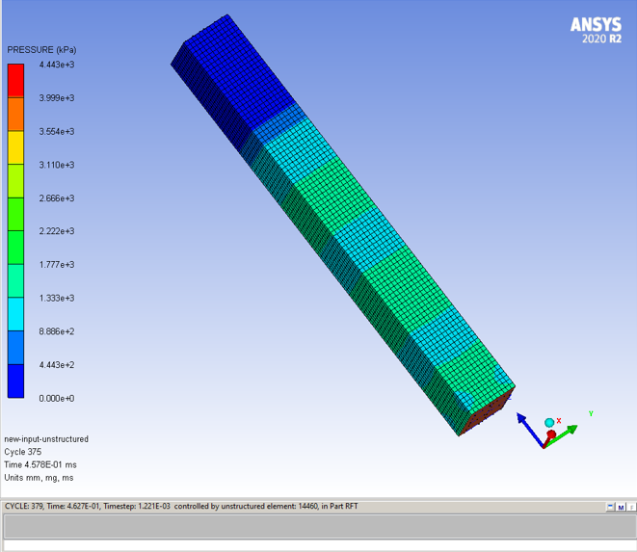Click the white command input line at the bottom

coord(318,545)
